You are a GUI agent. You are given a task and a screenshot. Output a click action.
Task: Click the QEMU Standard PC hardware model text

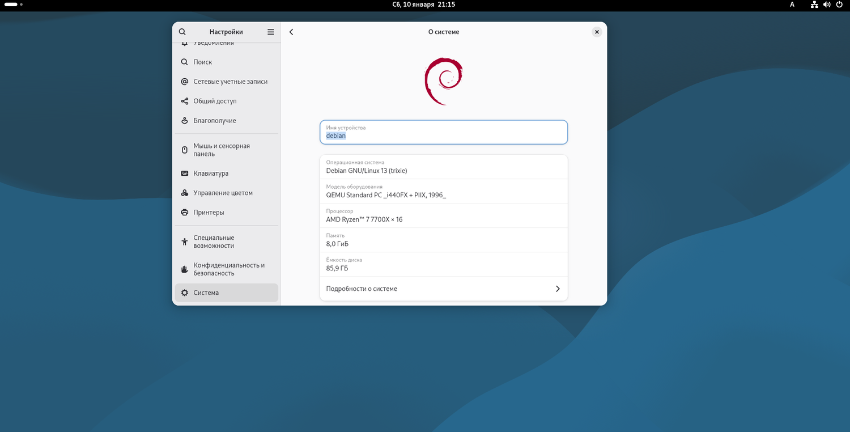tap(386, 195)
